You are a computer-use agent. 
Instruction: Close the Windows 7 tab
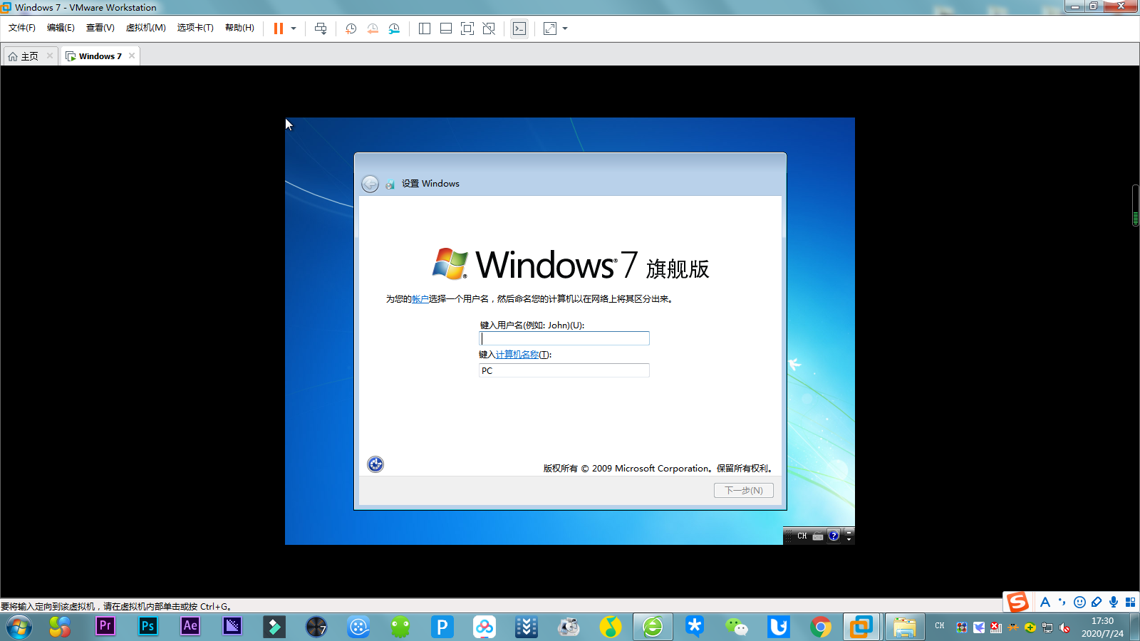[132, 56]
